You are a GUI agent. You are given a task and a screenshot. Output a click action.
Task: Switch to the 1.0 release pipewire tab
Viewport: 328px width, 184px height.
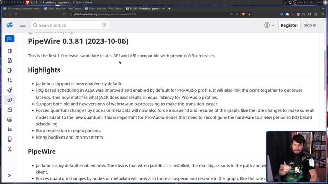click(x=22, y=9)
